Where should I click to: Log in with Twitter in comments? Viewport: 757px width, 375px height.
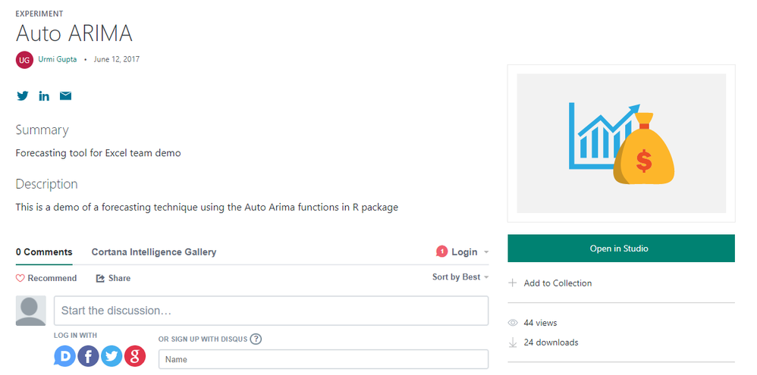coord(112,355)
